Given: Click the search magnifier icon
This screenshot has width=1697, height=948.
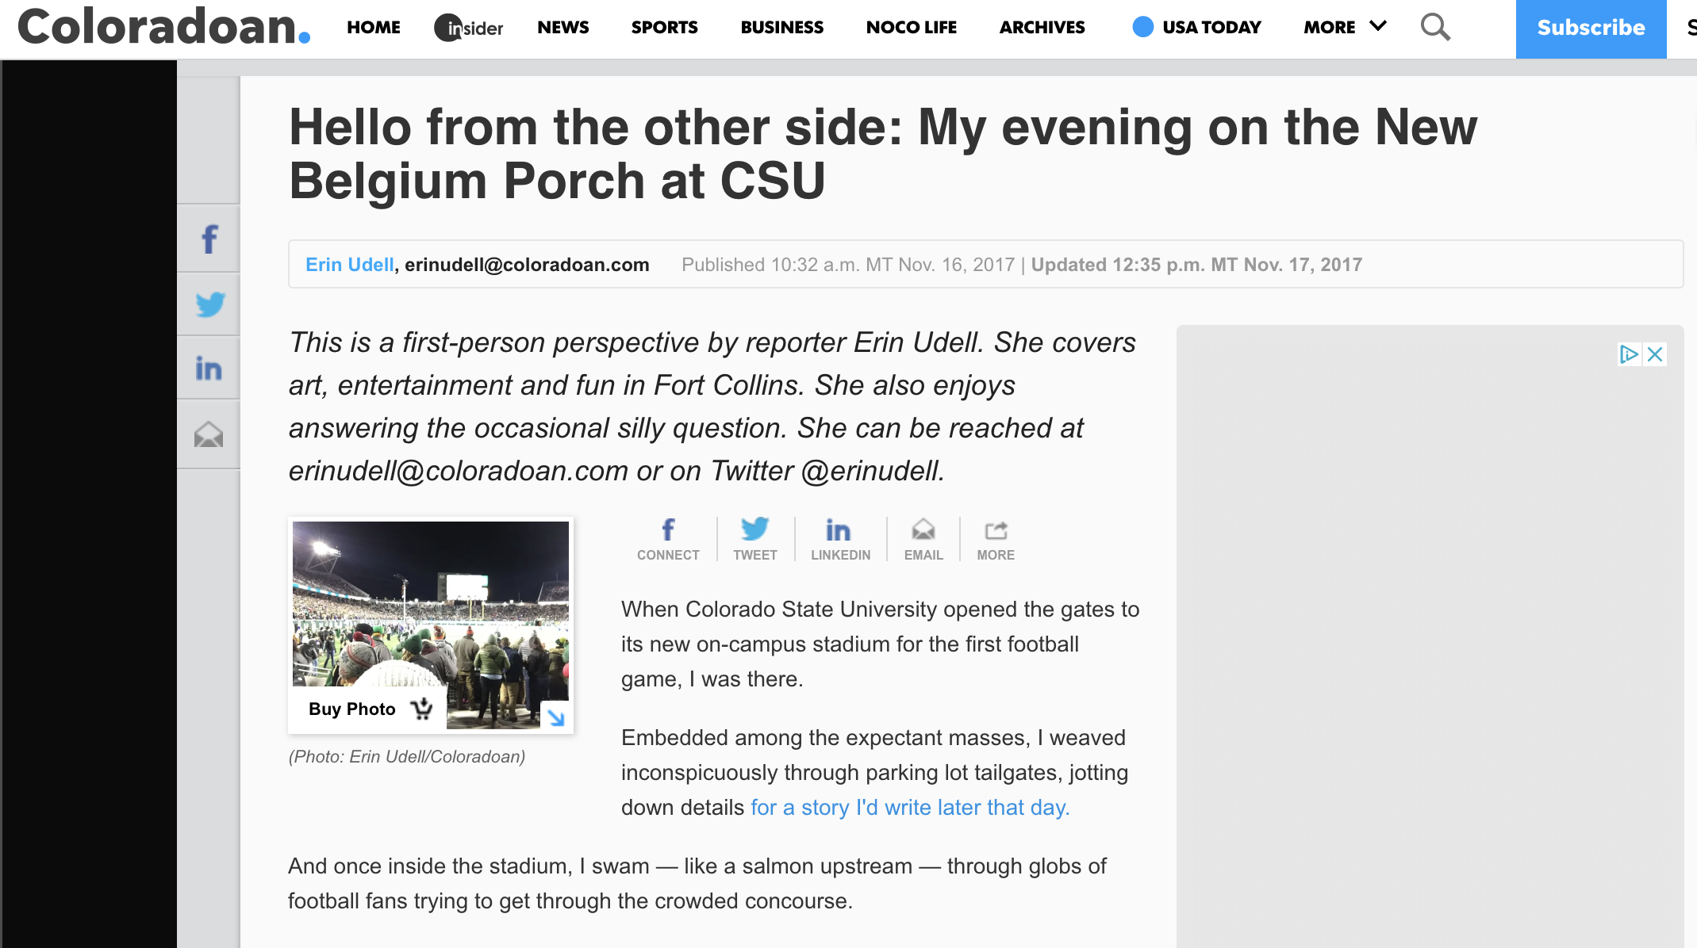Looking at the screenshot, I should point(1434,27).
